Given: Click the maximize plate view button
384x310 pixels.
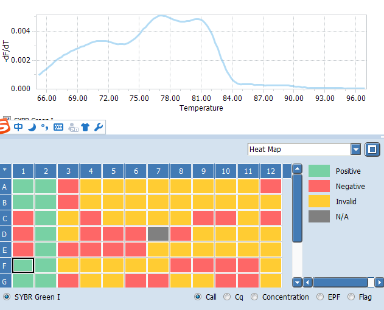Looking at the screenshot, I should click(x=373, y=149).
